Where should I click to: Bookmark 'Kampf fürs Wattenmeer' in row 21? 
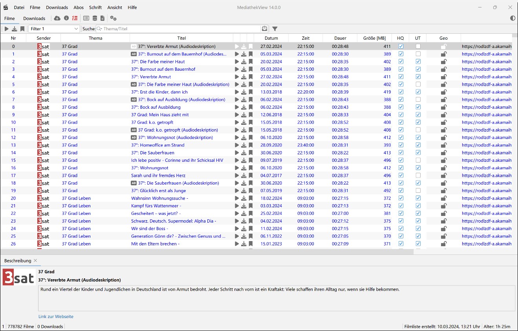click(251, 206)
